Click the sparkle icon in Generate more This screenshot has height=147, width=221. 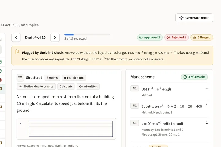point(181,18)
